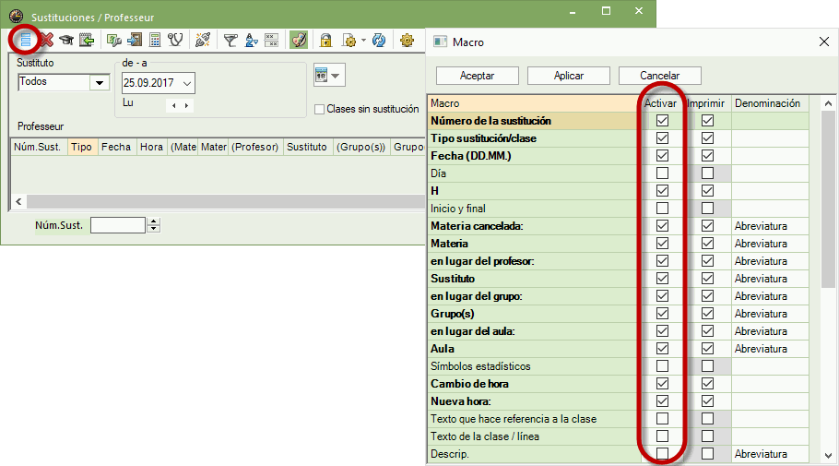Screen dimensions: 839x466
Task: Enable Clases sin sustitución checkbox
Action: click(319, 109)
